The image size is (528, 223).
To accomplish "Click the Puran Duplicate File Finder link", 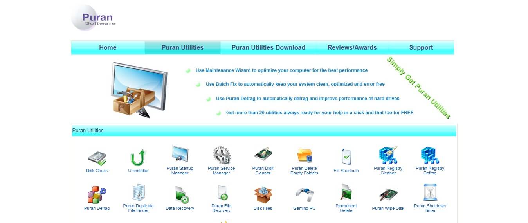I will [138, 208].
